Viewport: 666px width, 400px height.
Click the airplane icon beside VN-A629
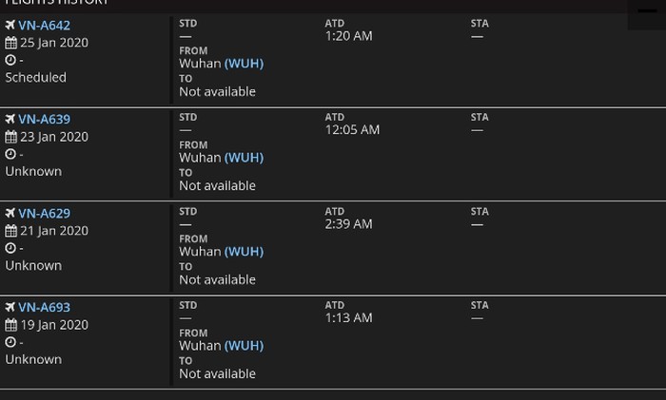(10, 213)
